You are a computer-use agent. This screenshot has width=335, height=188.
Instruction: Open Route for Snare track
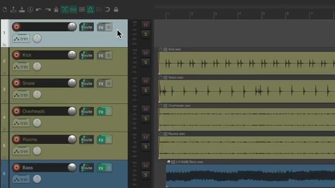86,84
